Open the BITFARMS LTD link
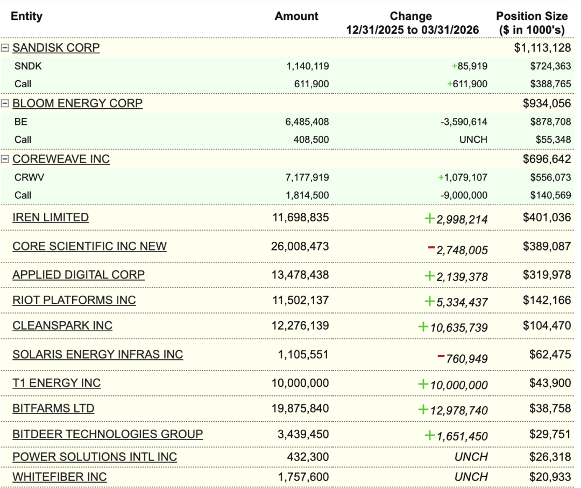Screen dimensions: 581x488 53,408
